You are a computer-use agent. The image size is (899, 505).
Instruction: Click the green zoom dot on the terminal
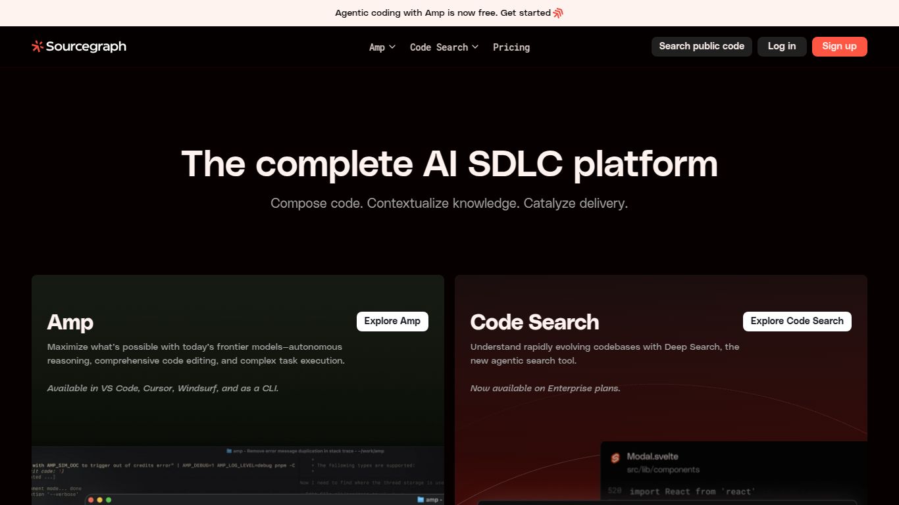[x=109, y=500]
